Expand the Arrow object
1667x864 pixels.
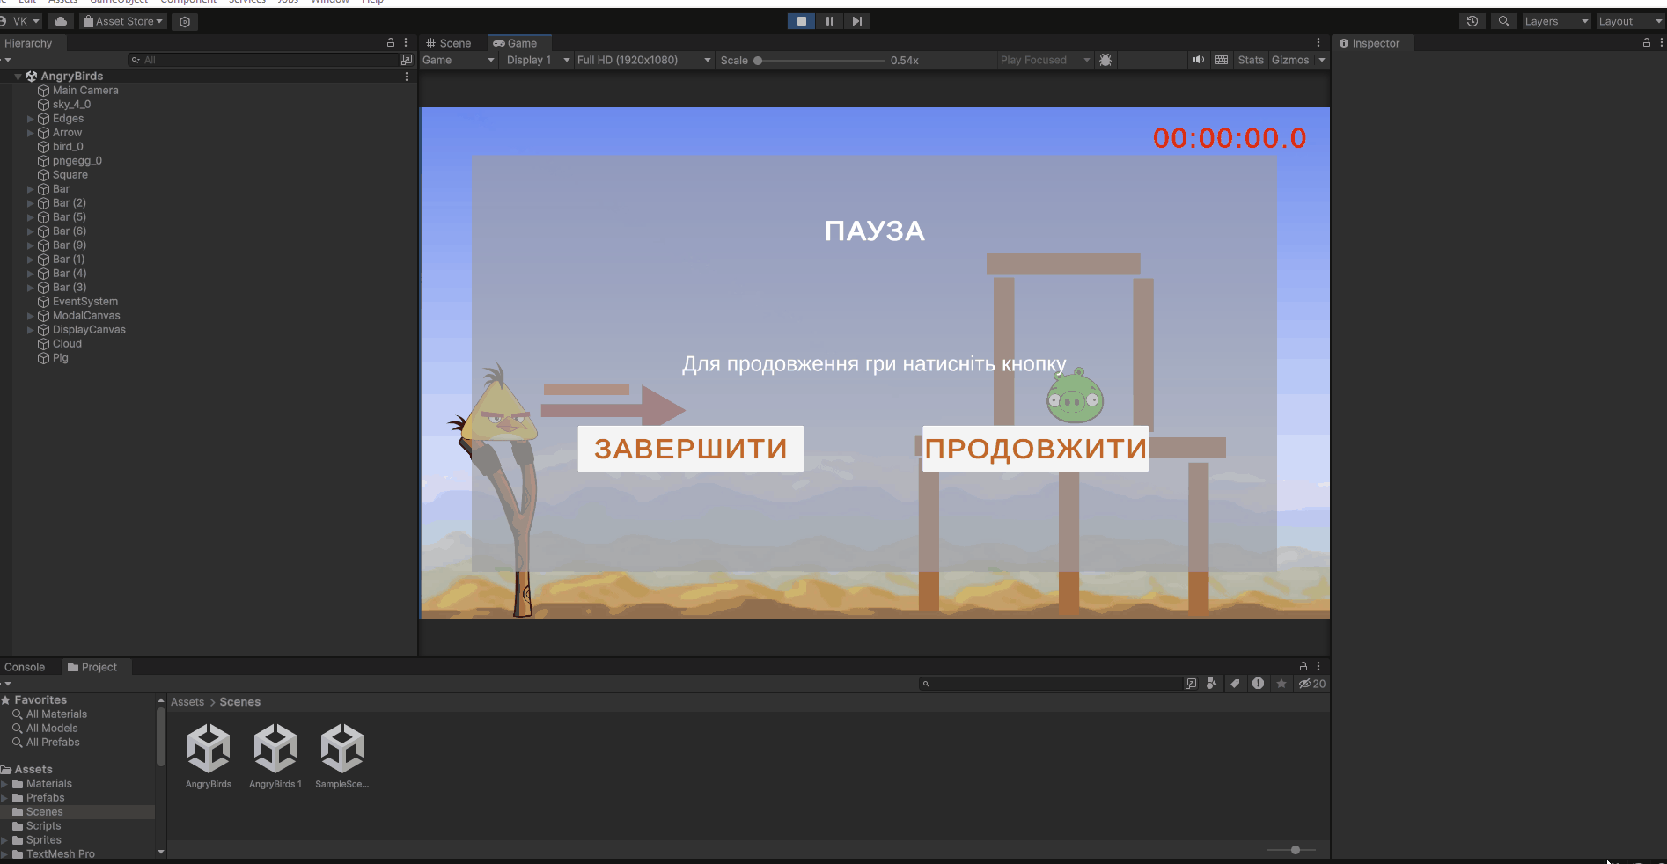click(30, 133)
